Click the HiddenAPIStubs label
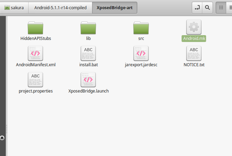 pos(36,39)
